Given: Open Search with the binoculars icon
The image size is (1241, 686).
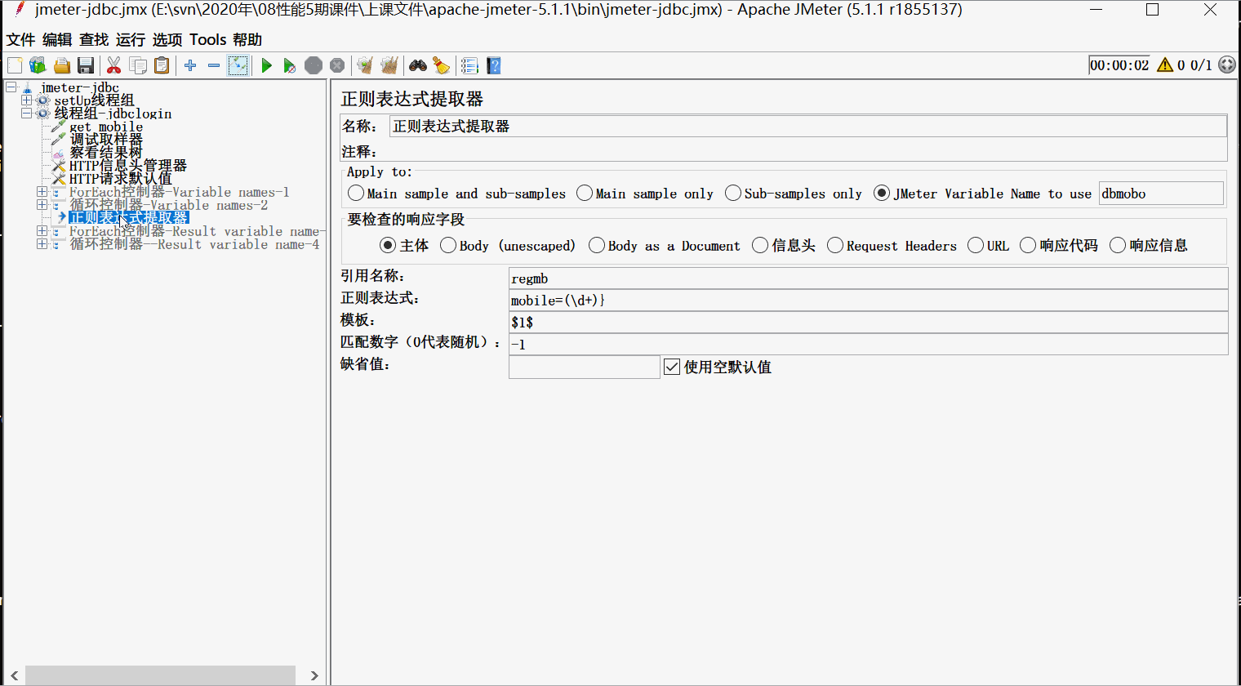Looking at the screenshot, I should (x=418, y=65).
